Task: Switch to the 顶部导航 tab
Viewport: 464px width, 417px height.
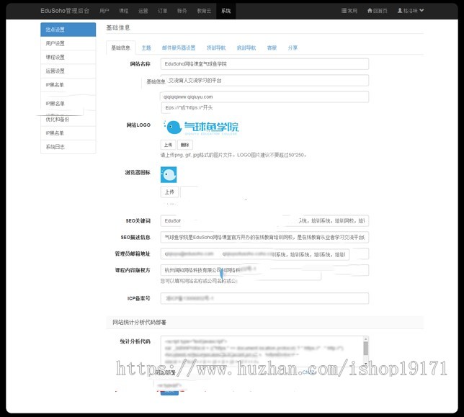Action: tap(216, 48)
